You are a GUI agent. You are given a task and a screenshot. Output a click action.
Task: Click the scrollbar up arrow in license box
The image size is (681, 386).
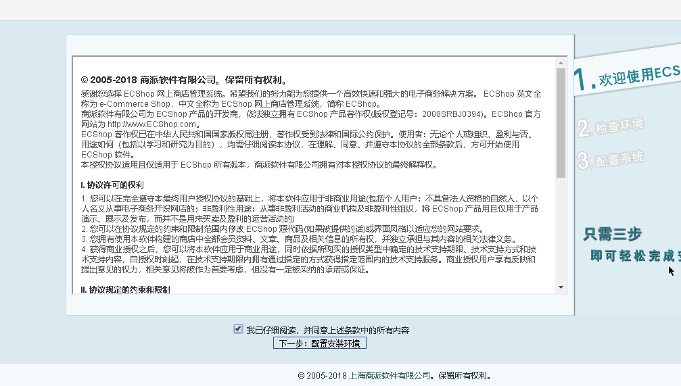point(561,63)
